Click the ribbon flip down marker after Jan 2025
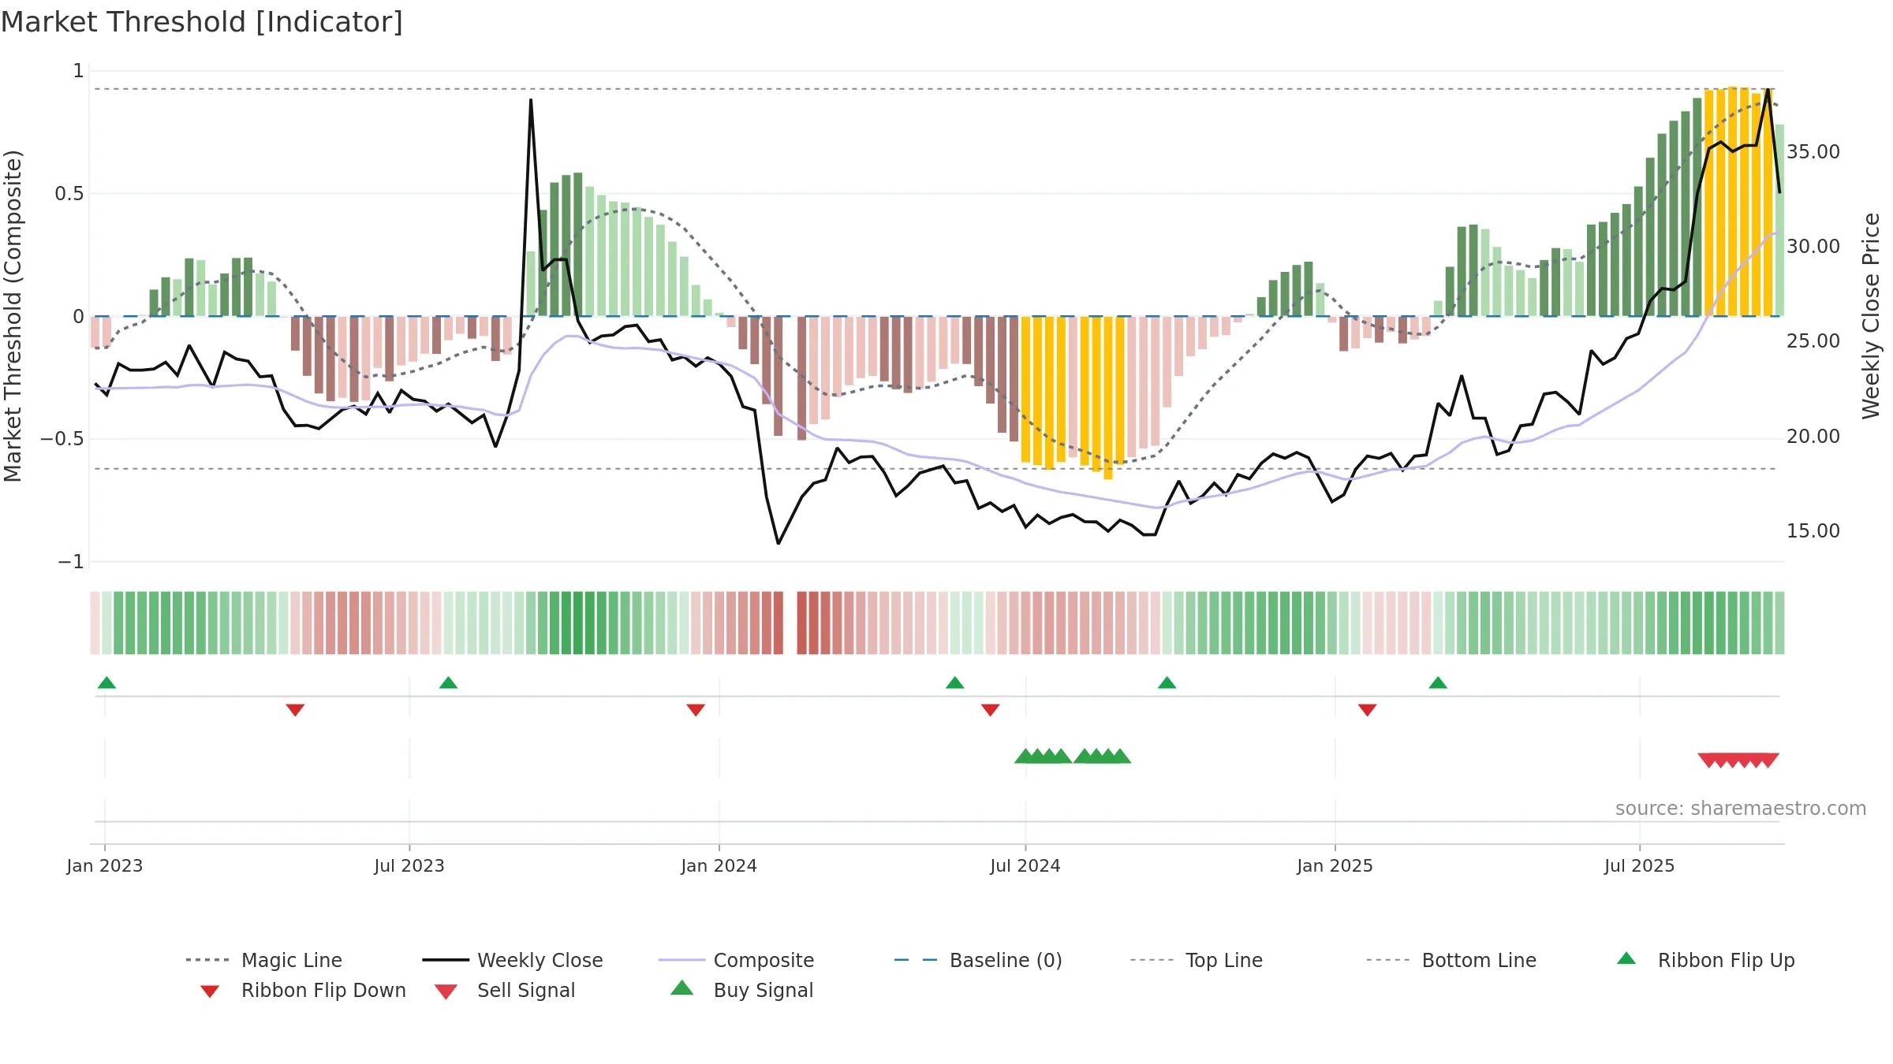This screenshot has width=1893, height=1064. [x=1367, y=710]
